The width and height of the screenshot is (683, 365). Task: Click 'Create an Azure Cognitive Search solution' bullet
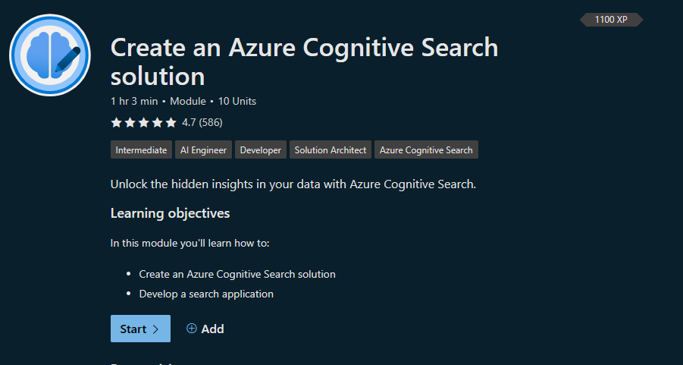coord(237,274)
